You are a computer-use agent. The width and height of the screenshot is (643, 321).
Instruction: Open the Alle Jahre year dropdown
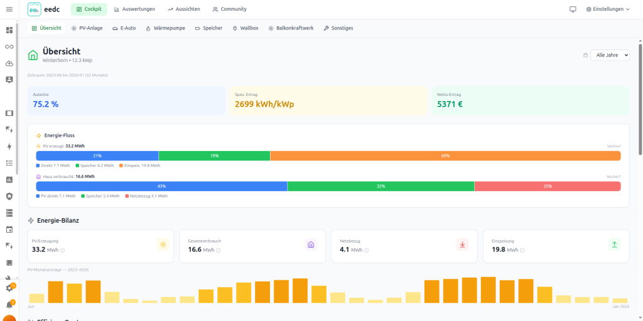point(609,55)
